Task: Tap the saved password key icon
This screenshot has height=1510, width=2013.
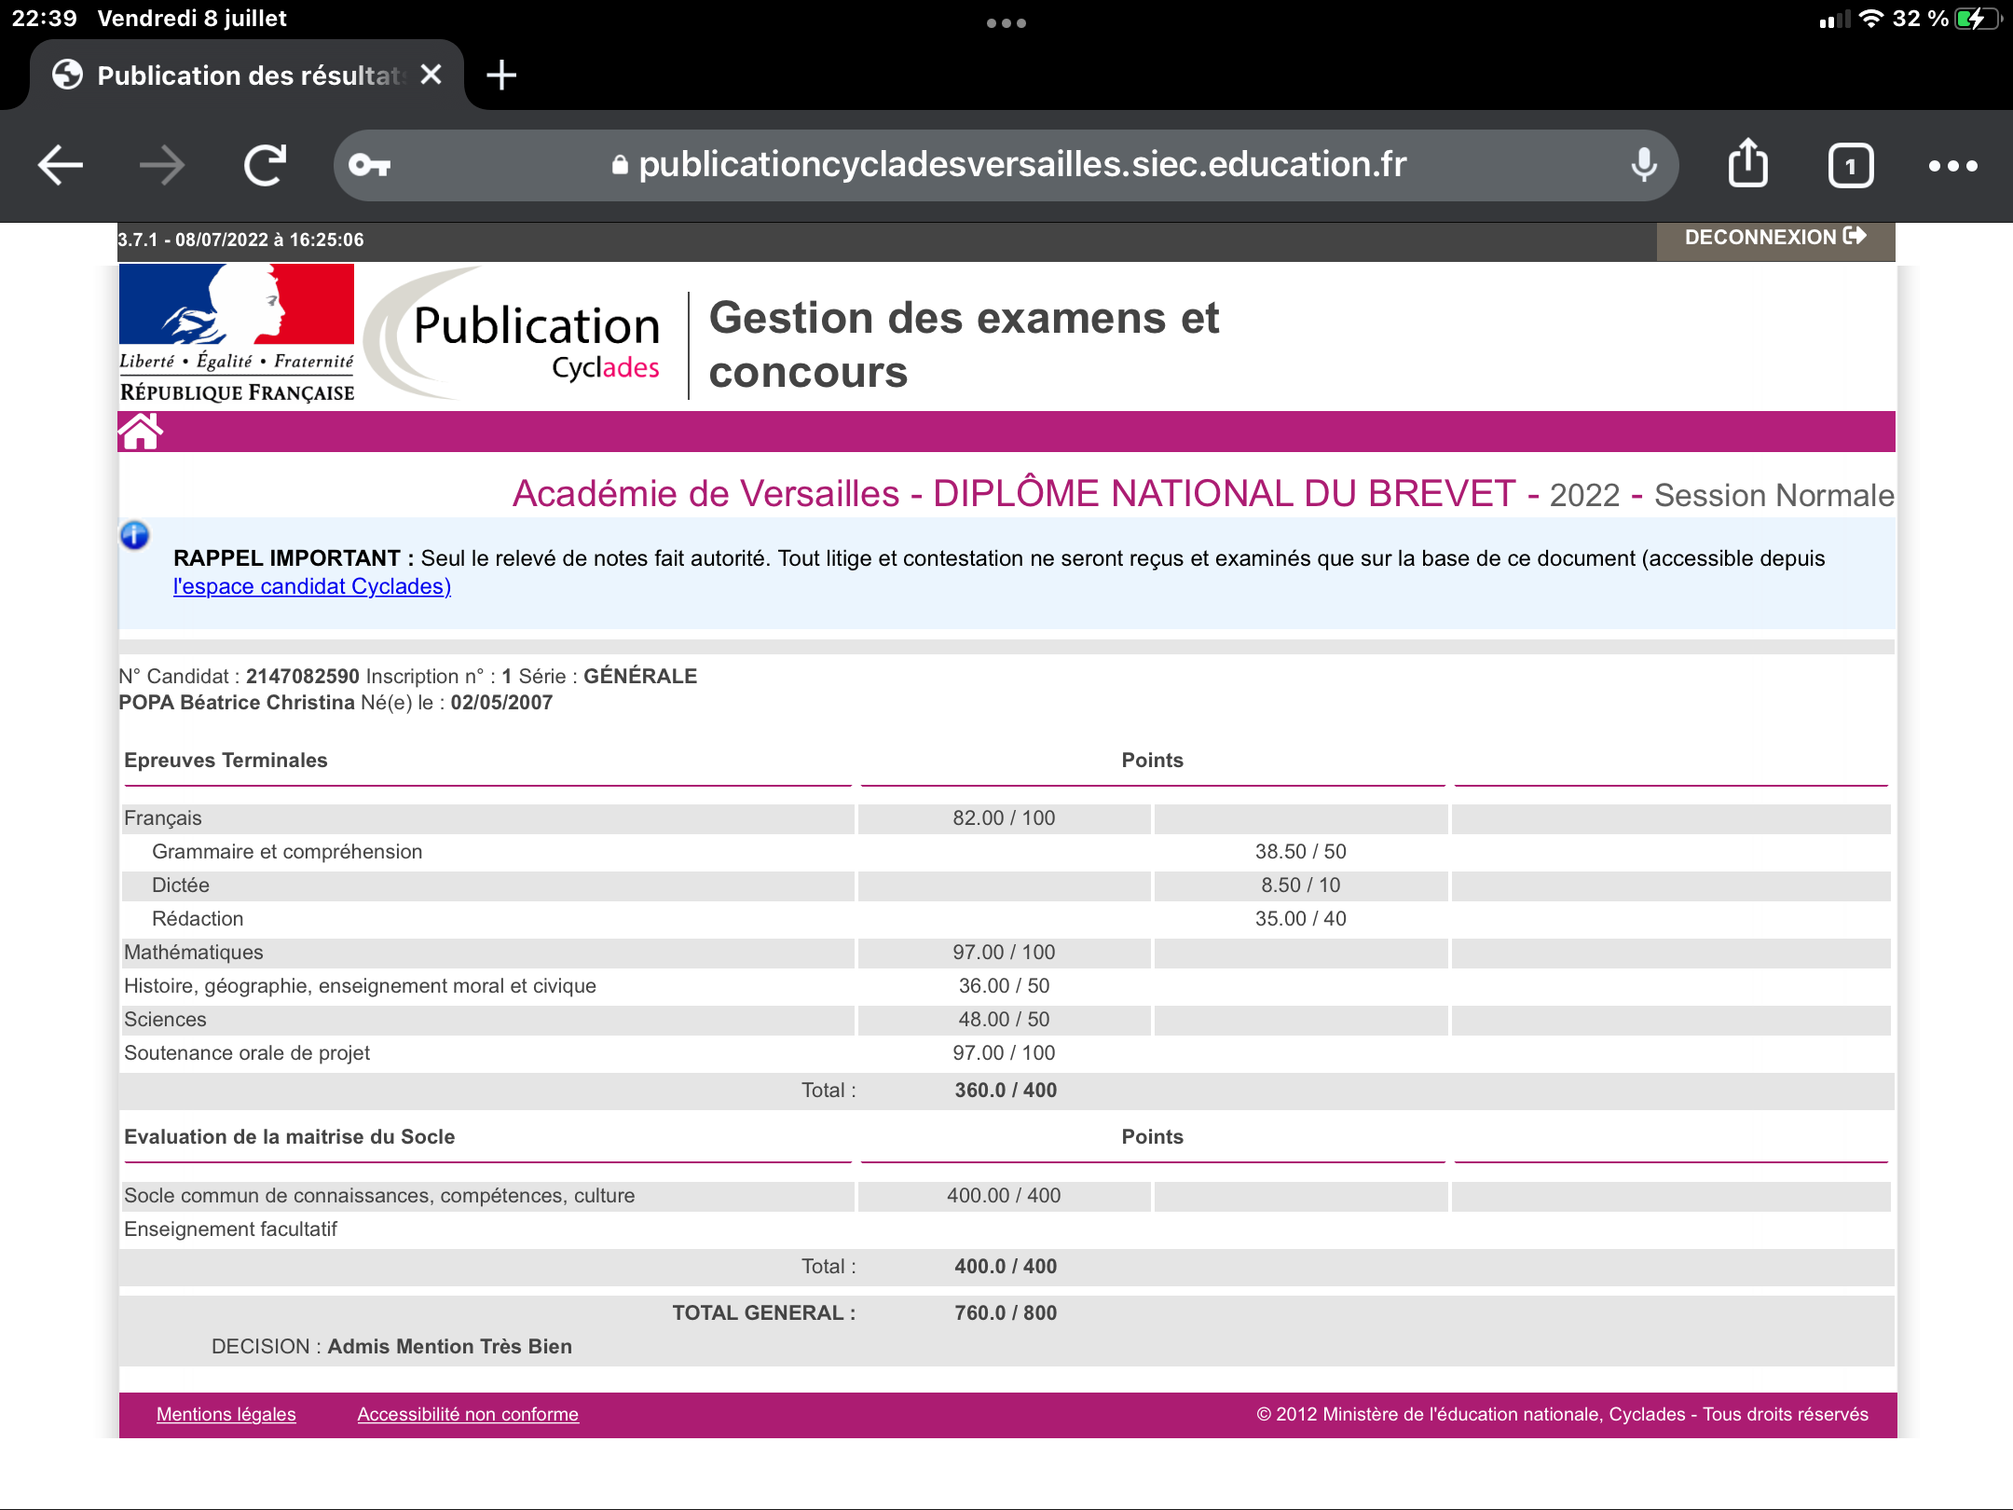Action: click(369, 166)
